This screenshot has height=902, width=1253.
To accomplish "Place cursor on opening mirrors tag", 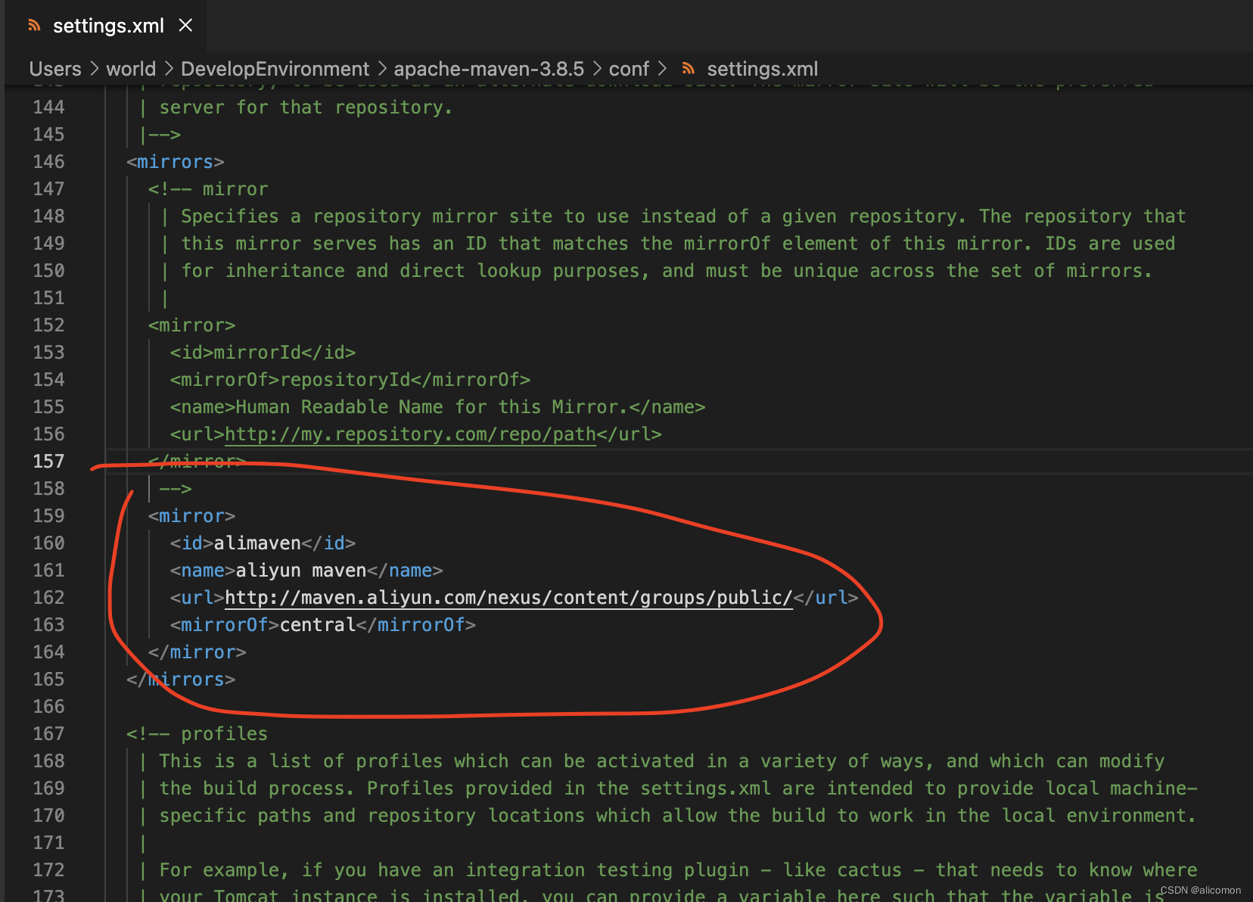I will point(176,162).
